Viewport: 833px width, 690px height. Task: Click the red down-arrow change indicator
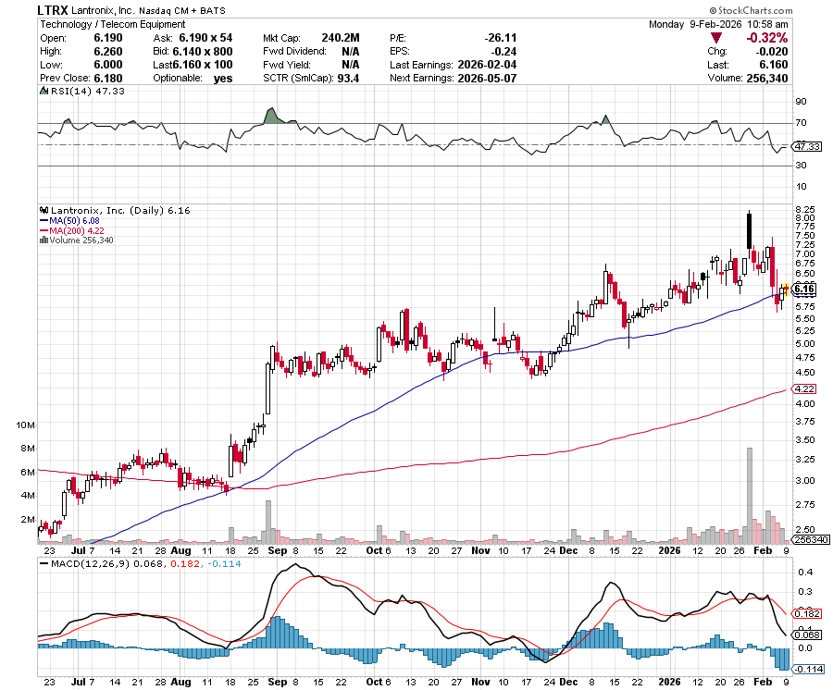coord(716,38)
